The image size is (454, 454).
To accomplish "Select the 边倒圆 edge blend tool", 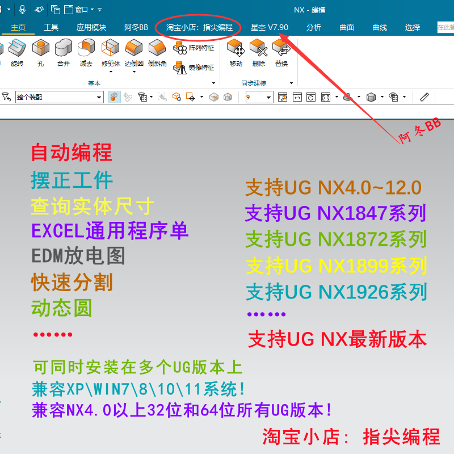I will (134, 53).
